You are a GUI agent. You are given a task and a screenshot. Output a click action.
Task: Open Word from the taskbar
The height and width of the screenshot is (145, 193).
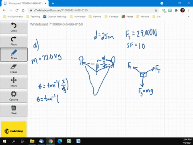pyautogui.click(x=78, y=141)
